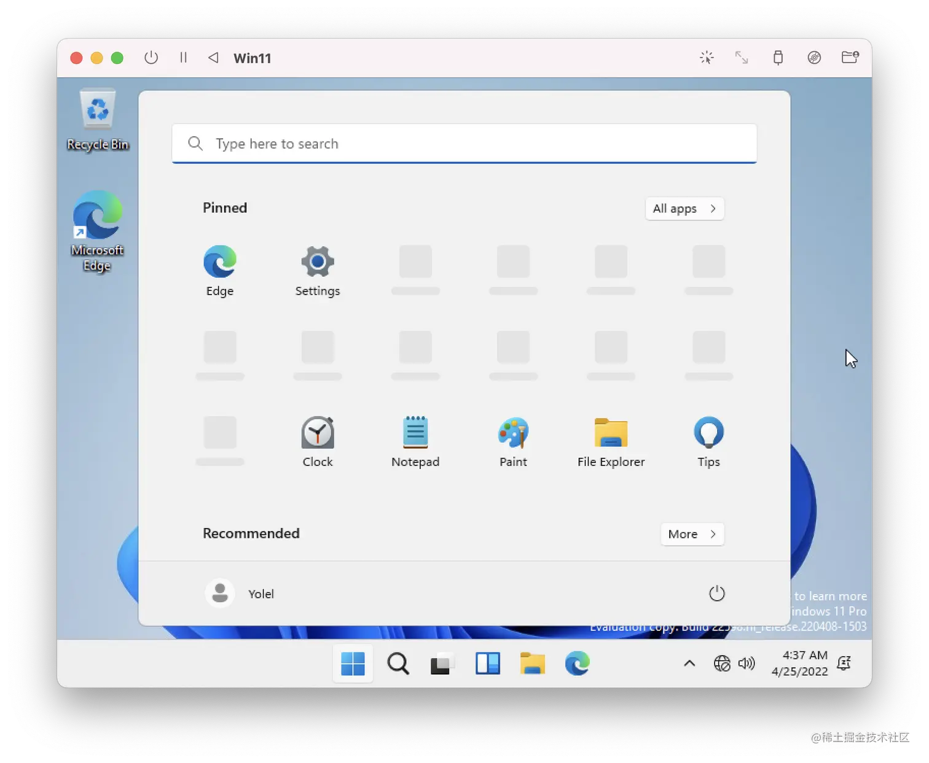929x763 pixels.
Task: Toggle the capture mouse cursor icon
Action: tap(707, 58)
